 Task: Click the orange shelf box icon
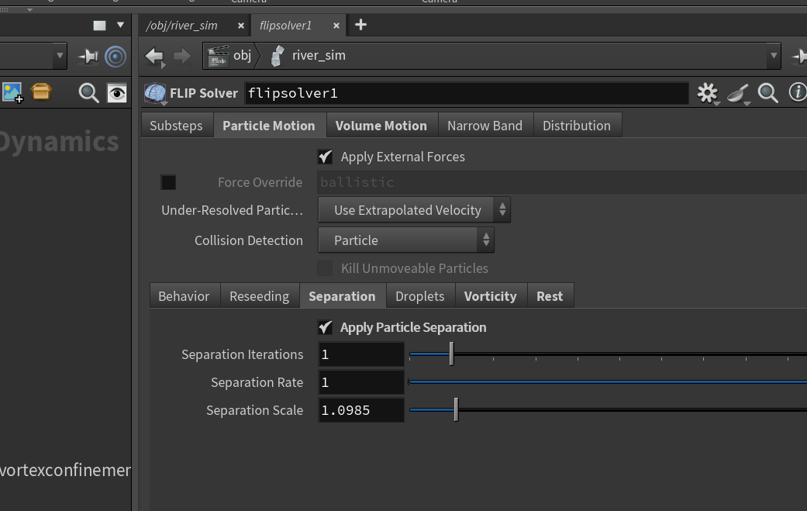click(40, 91)
